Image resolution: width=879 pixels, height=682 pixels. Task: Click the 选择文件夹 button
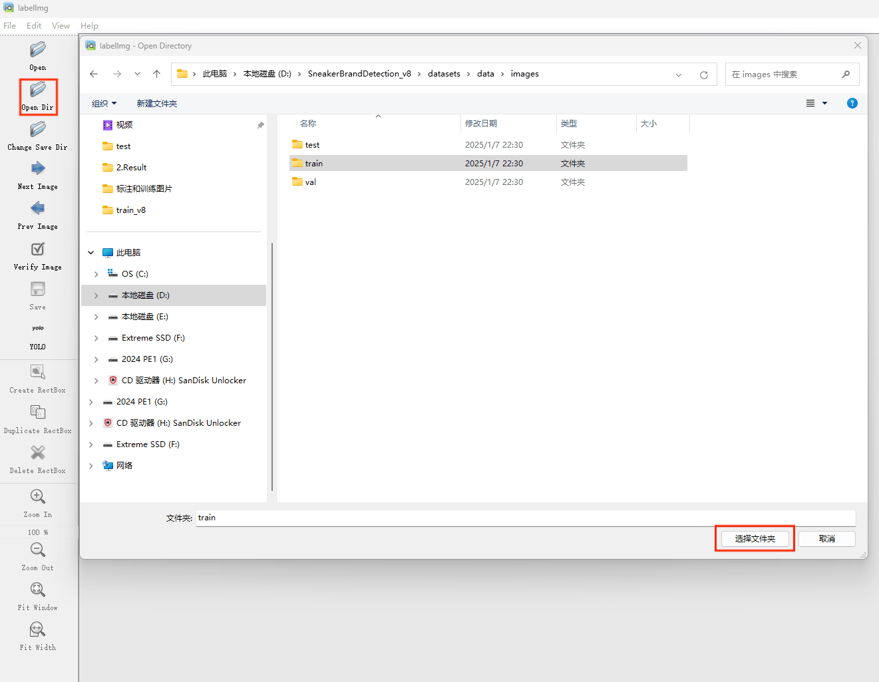pos(755,539)
